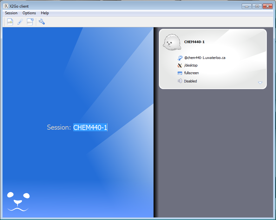Viewport: 276px width, 220px height.
Task: Click the Disabled sound setting text
Action: [x=190, y=81]
